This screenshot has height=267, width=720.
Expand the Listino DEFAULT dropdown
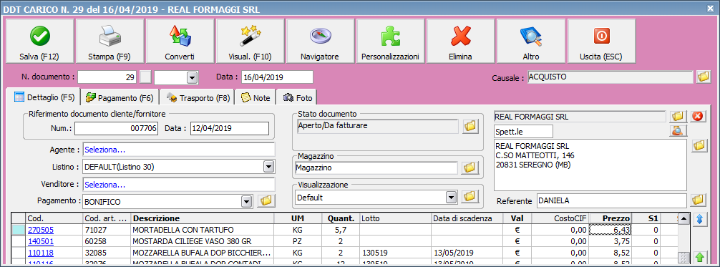pyautogui.click(x=268, y=166)
